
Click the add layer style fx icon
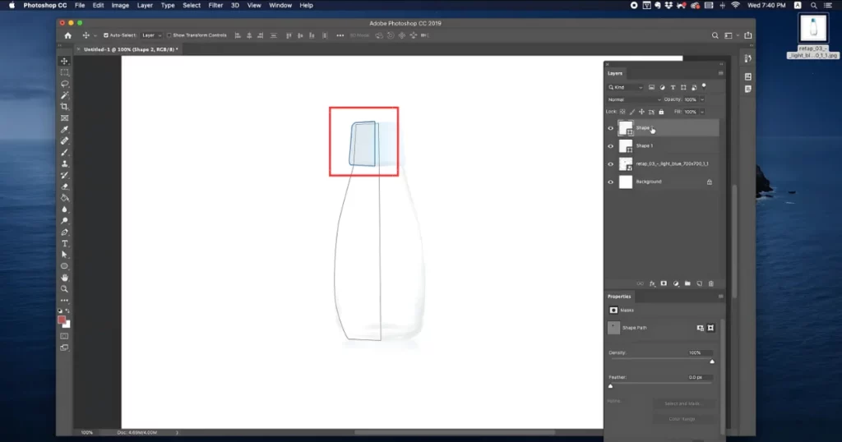[652, 283]
